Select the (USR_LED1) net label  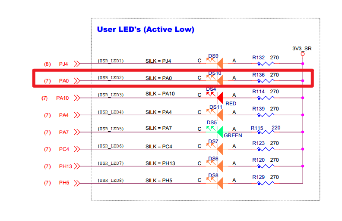click(111, 61)
